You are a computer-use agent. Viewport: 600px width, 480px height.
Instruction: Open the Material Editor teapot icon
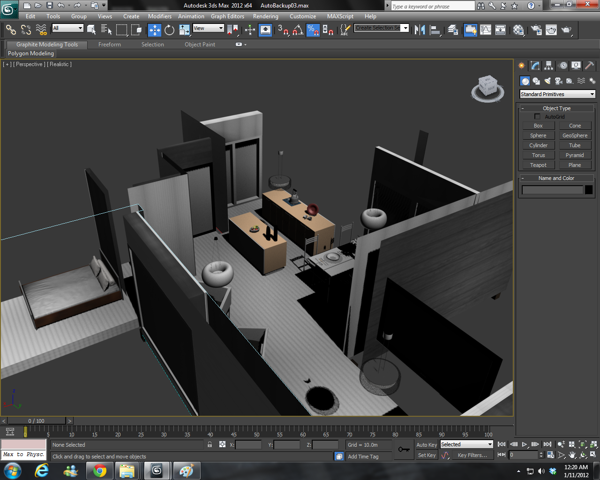click(518, 30)
